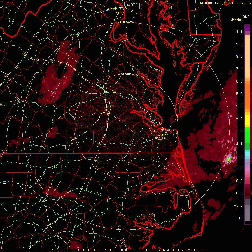Click the orange segment of the color bar
252x252 pixels.
[247, 96]
